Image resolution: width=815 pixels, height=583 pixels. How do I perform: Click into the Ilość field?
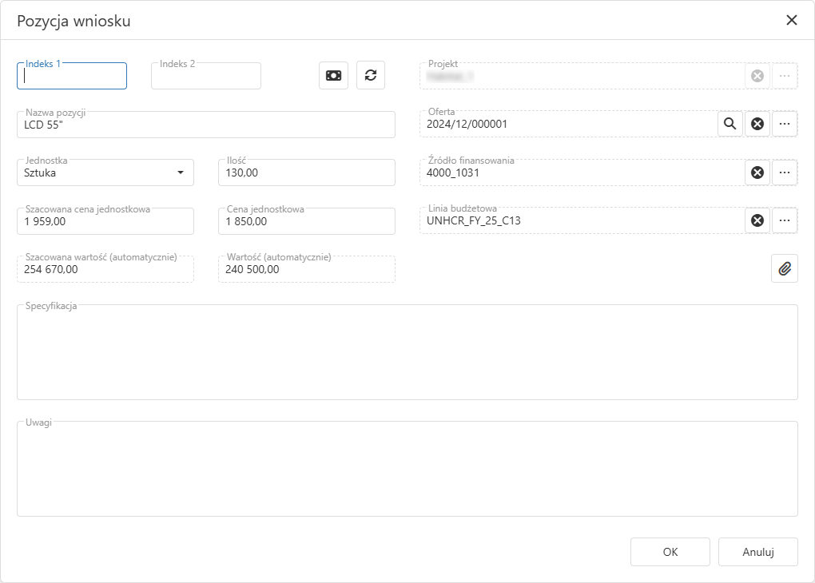point(306,173)
